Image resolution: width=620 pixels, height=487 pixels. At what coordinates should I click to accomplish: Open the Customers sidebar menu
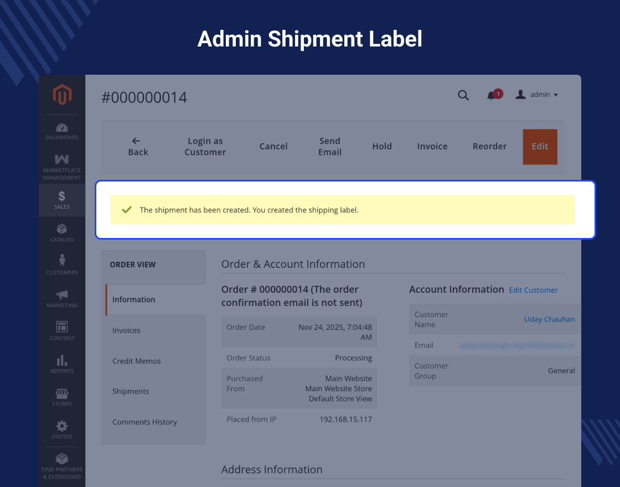[x=61, y=265]
